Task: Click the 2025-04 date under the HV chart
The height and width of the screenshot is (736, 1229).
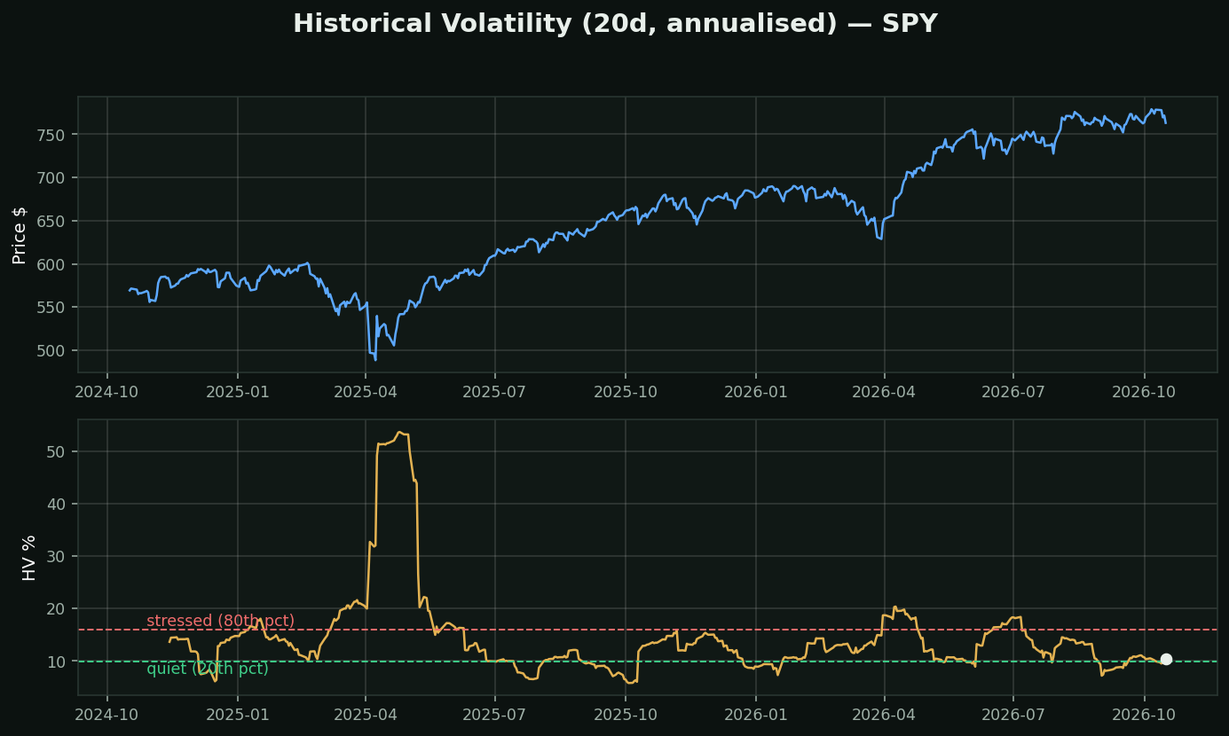Action: point(366,714)
